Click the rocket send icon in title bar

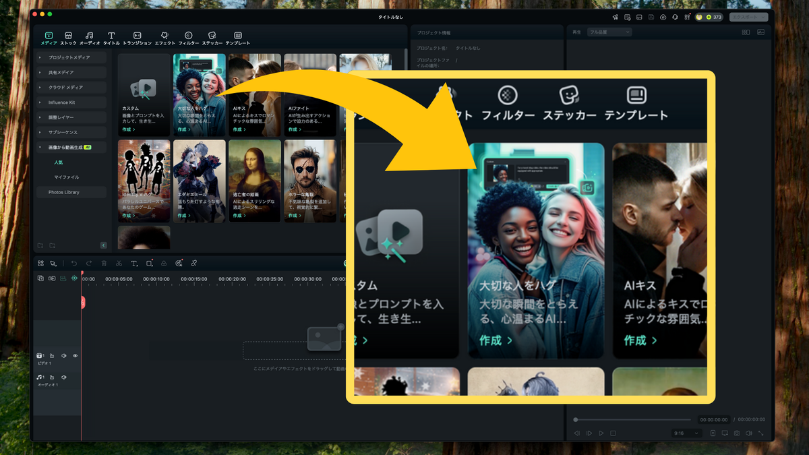click(x=615, y=17)
